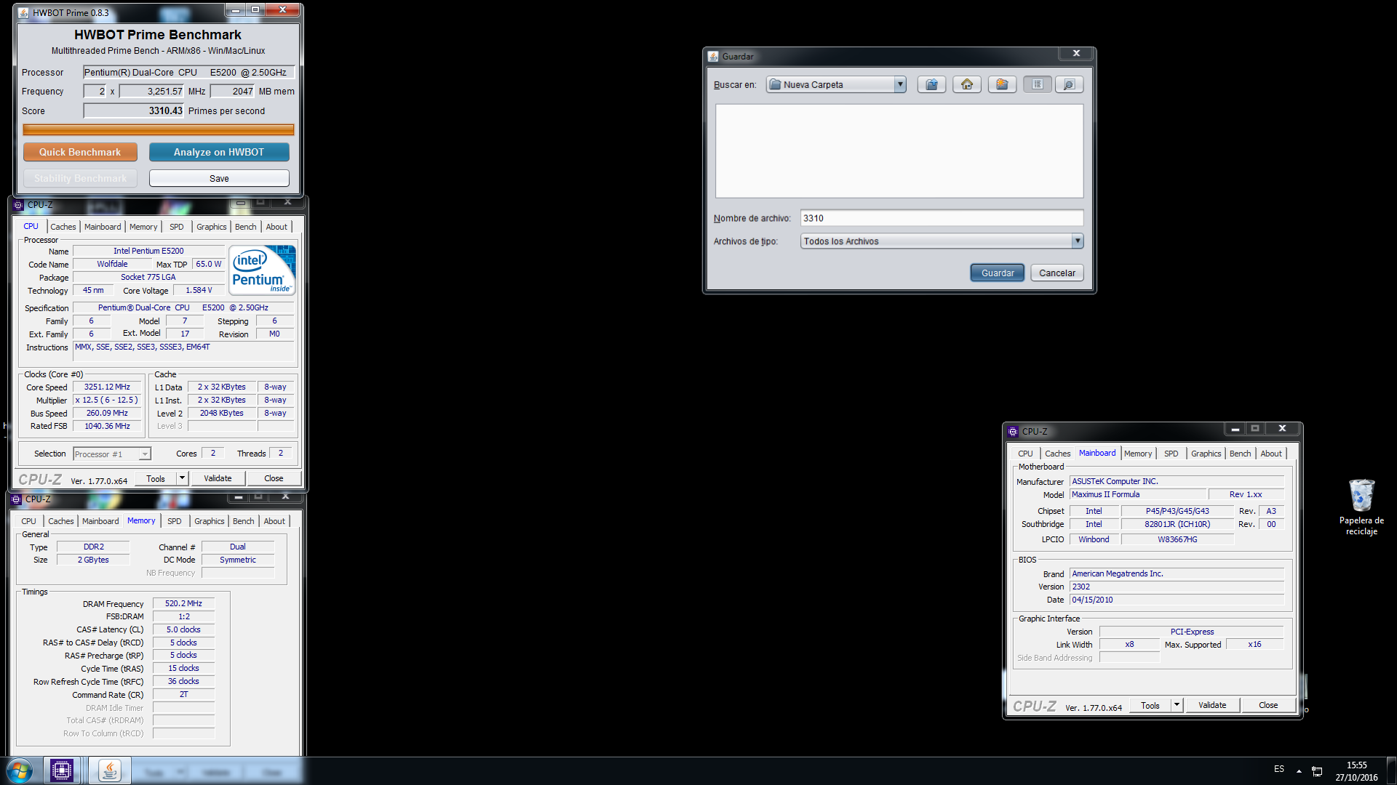
Task: Click Guardar to save the file
Action: [998, 273]
